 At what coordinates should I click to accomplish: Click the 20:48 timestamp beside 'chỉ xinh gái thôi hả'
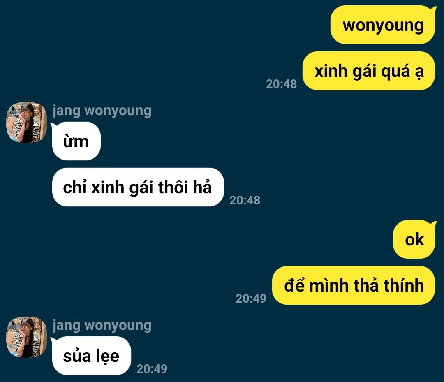pos(245,200)
